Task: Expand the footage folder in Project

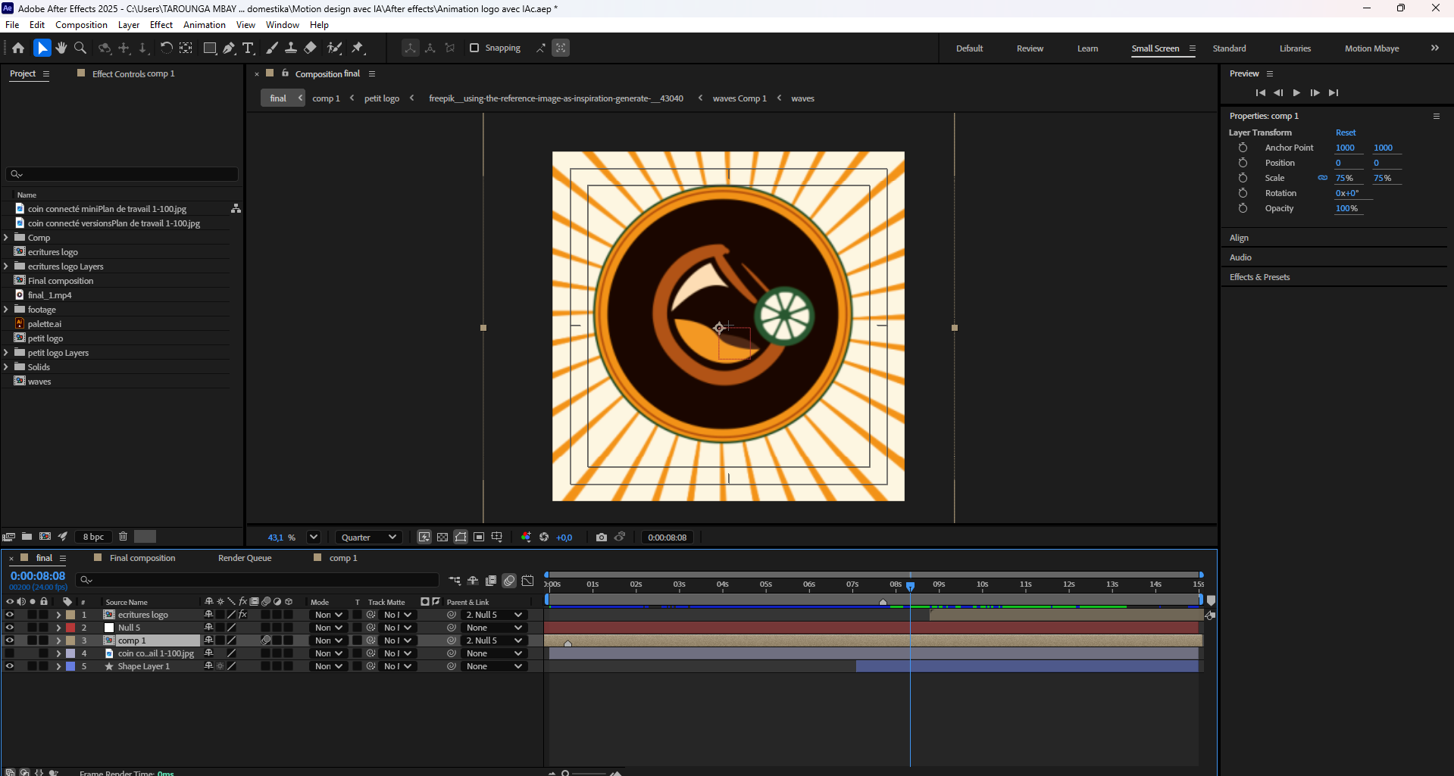Action: point(6,310)
